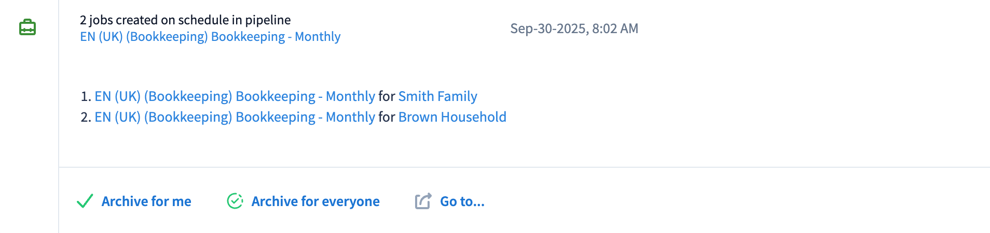Click the Archive for everyone circled-check icon

(x=235, y=201)
